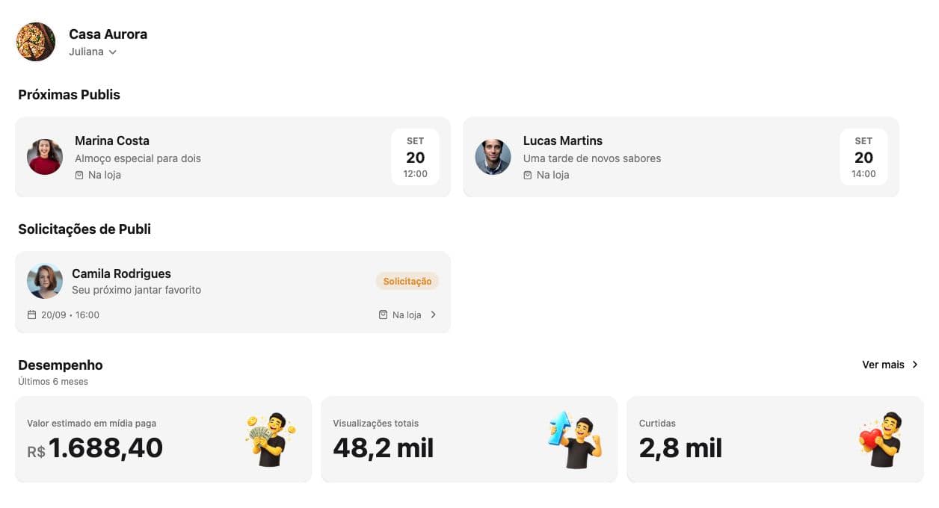Viewport: 939px width, 508px height.
Task: Select the SET 20 12:00 date badge
Action: pos(416,157)
